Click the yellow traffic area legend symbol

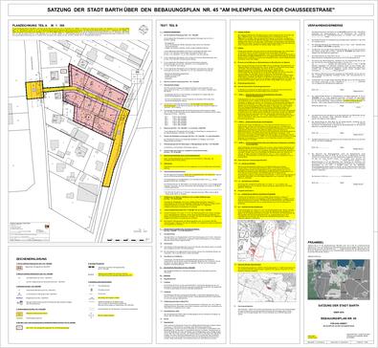(x=19, y=314)
